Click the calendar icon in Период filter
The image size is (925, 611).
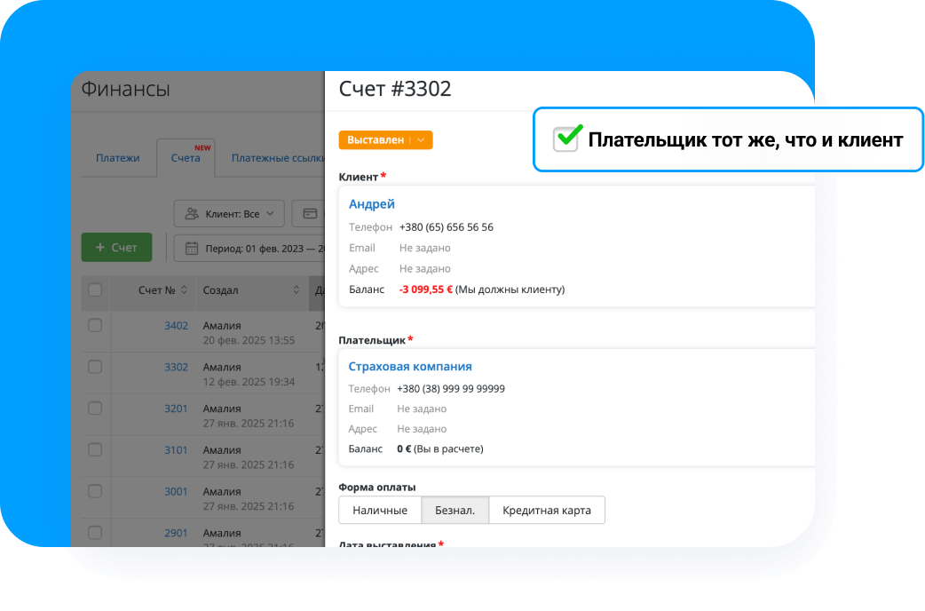point(191,248)
